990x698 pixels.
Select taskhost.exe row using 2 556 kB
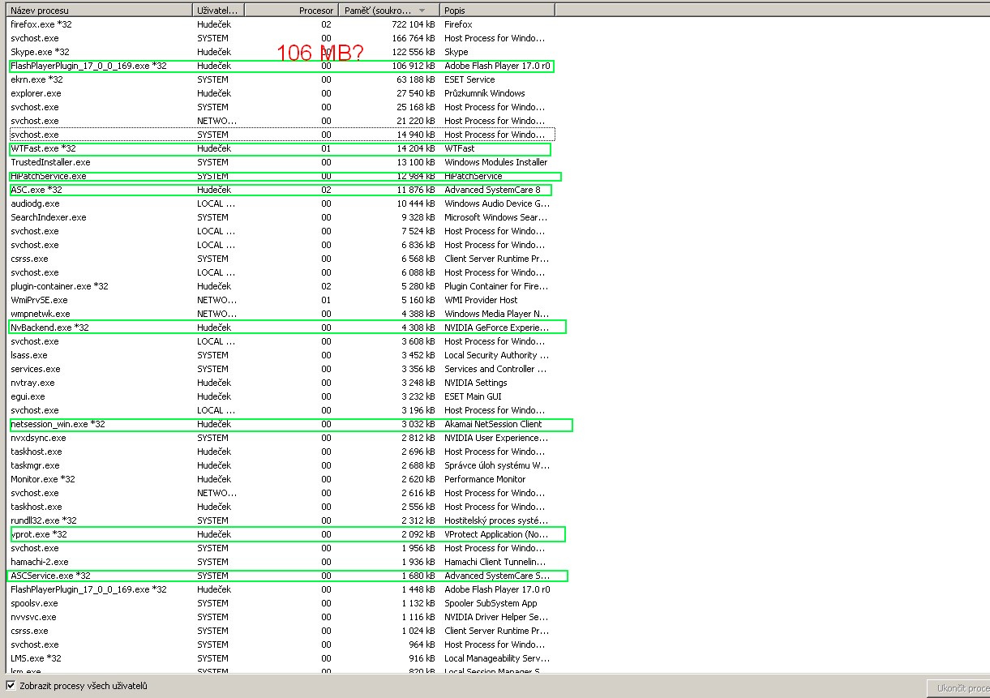coord(281,507)
